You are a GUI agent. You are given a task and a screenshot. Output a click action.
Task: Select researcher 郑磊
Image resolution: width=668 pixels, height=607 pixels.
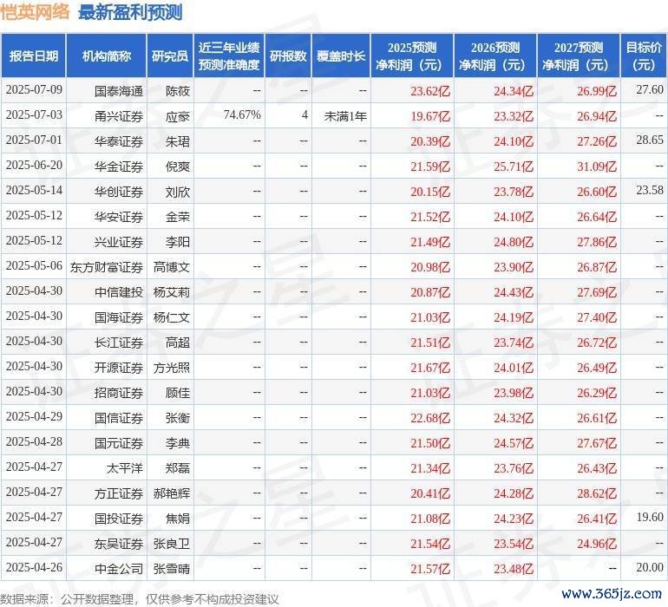178,467
